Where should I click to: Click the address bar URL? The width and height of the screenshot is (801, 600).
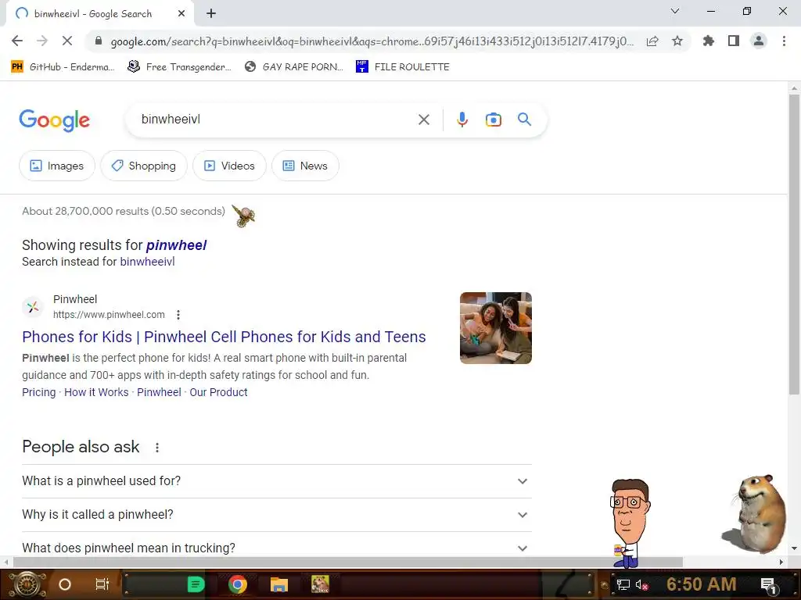point(372,41)
